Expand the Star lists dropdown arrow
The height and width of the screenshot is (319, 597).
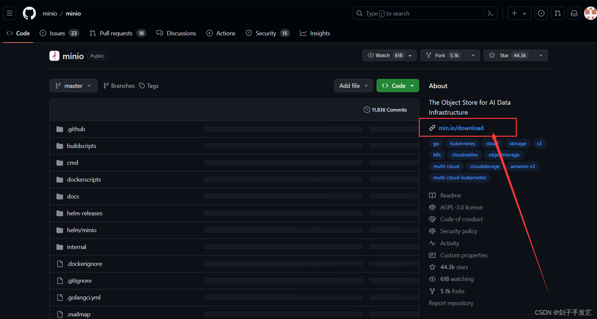coord(541,55)
